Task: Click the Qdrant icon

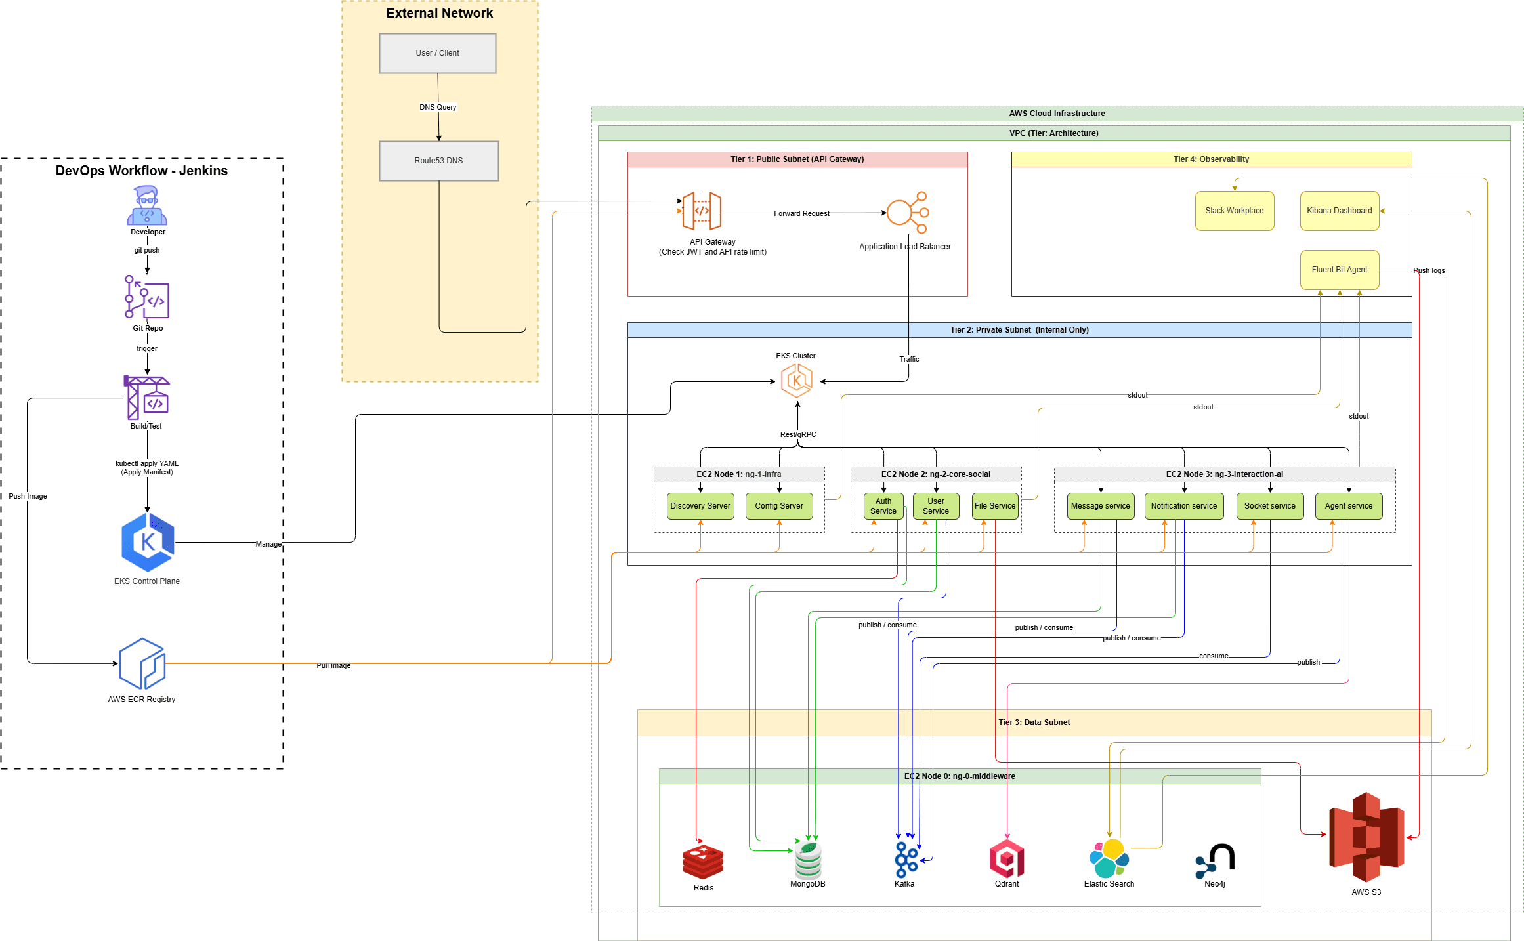Action: (1007, 859)
